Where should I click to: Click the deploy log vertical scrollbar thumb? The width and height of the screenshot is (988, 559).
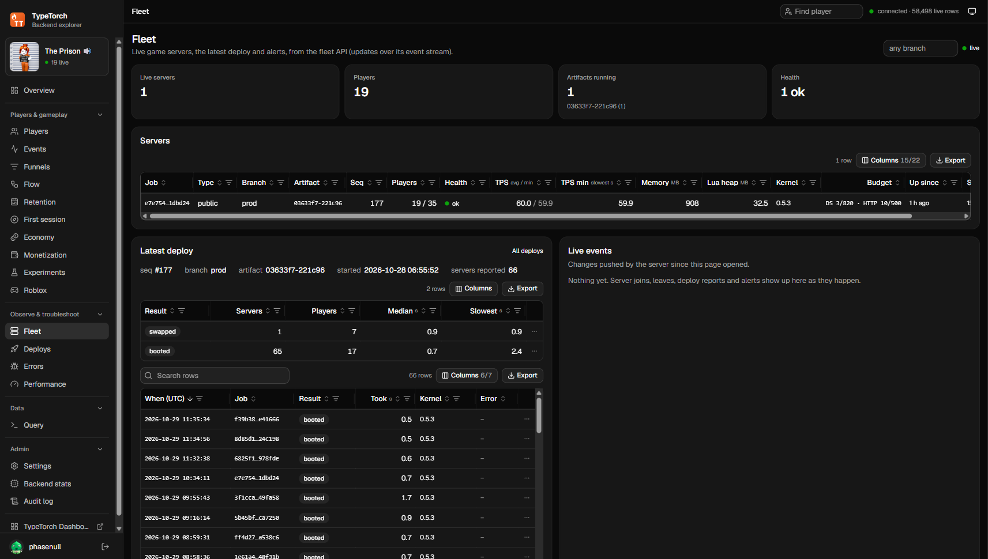click(539, 416)
